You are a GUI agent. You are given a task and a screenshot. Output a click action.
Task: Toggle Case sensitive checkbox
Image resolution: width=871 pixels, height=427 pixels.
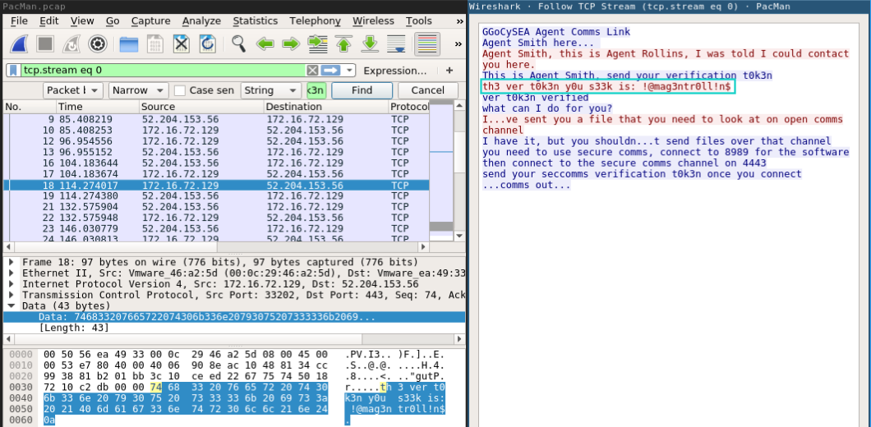tap(179, 90)
